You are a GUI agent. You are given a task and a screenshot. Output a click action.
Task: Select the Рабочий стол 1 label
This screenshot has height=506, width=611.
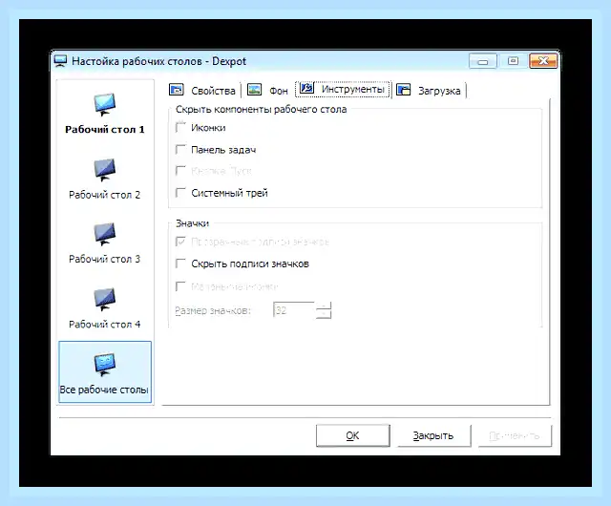point(105,130)
